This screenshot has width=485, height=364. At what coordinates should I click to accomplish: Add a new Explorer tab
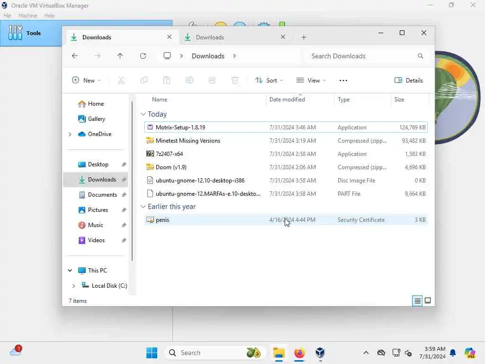304,37
